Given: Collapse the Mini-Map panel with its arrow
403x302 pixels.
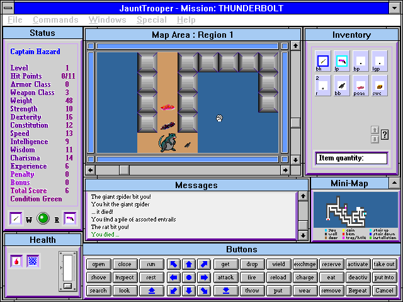Looking at the screenshot, I should coord(394,183).
